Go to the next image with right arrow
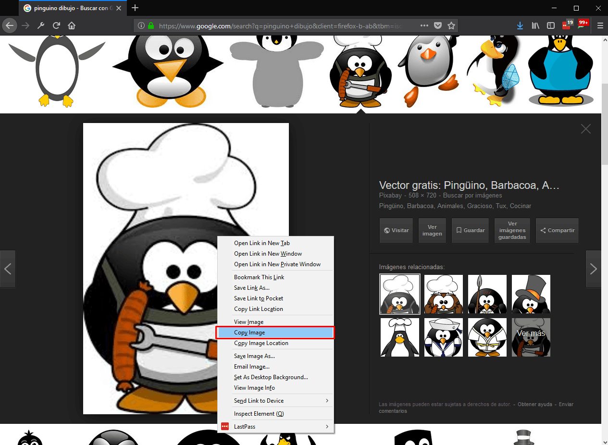 pos(593,269)
